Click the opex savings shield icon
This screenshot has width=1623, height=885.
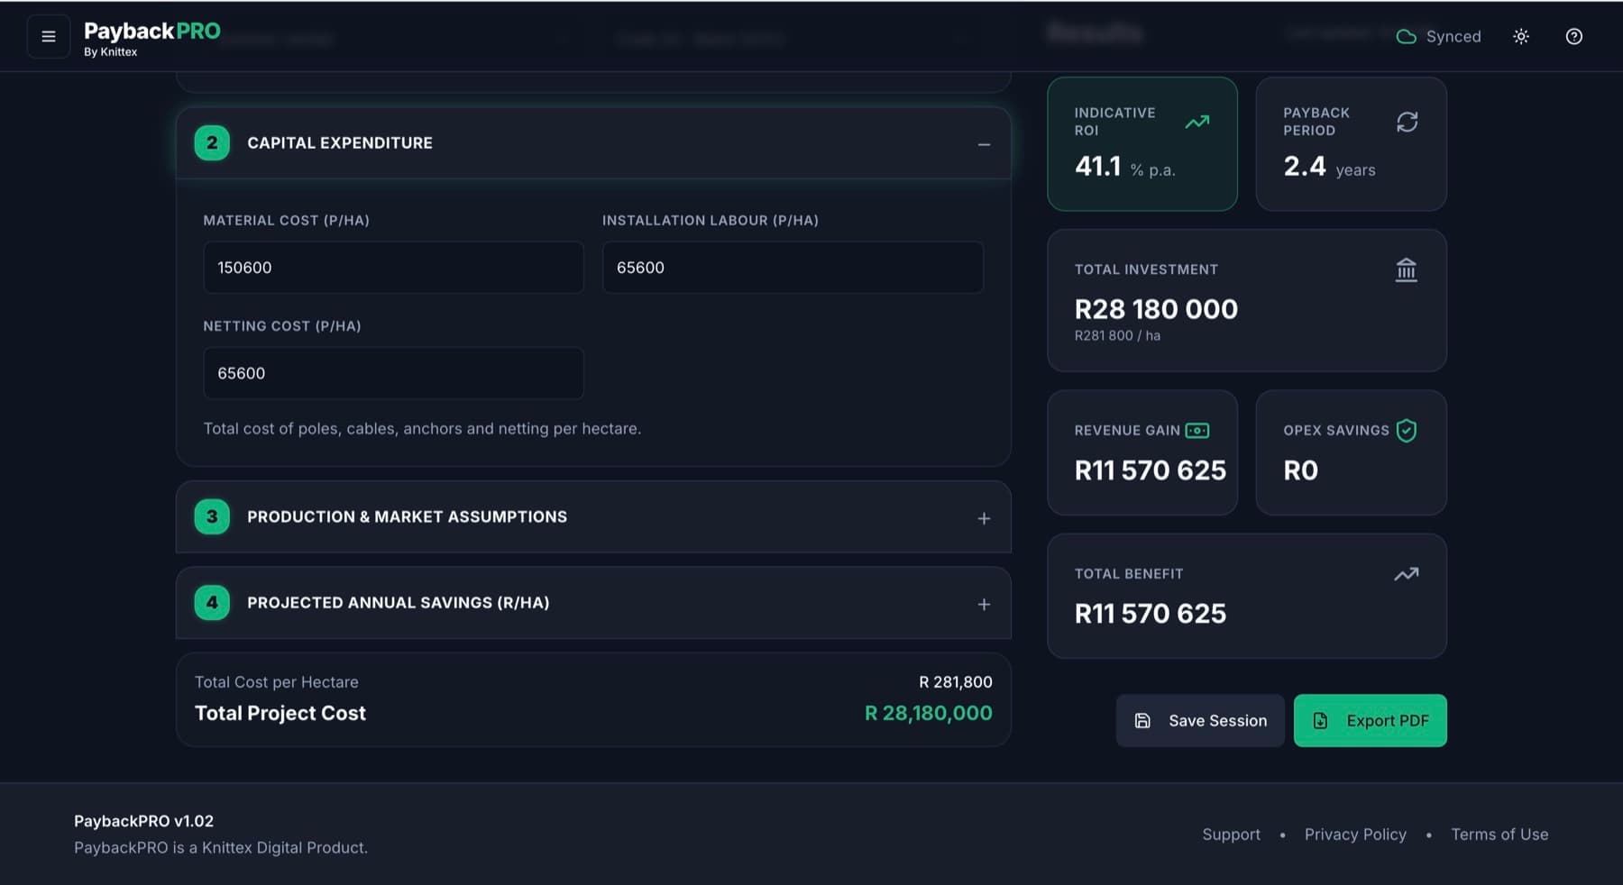click(x=1406, y=431)
